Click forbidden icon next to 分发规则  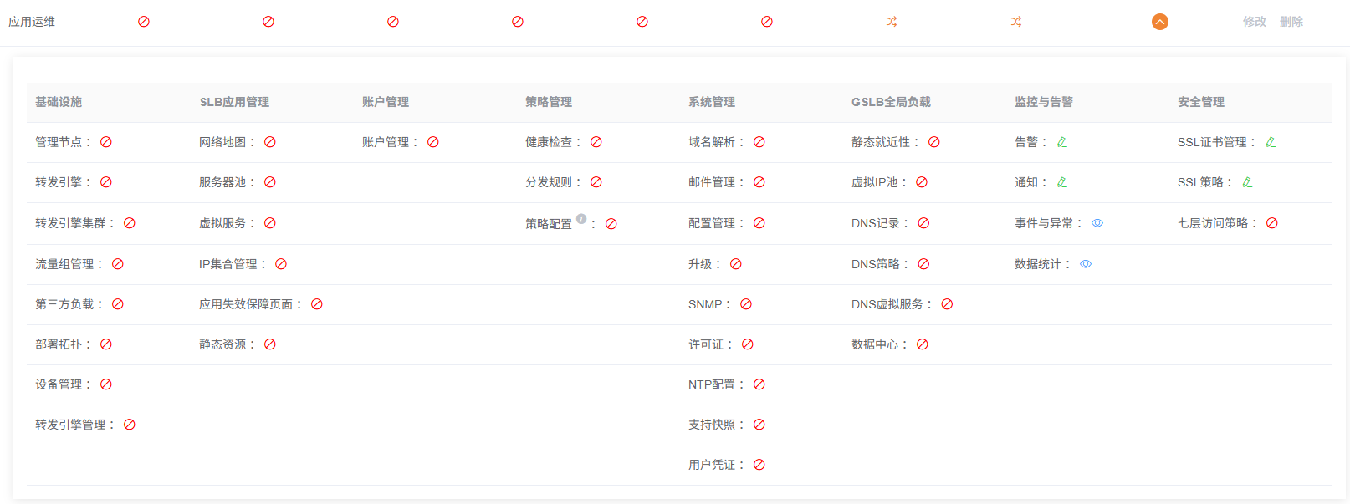pos(596,182)
